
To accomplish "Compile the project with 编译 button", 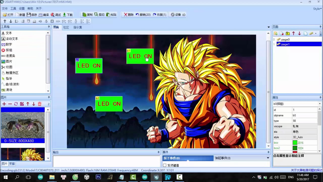I will 44,15.
